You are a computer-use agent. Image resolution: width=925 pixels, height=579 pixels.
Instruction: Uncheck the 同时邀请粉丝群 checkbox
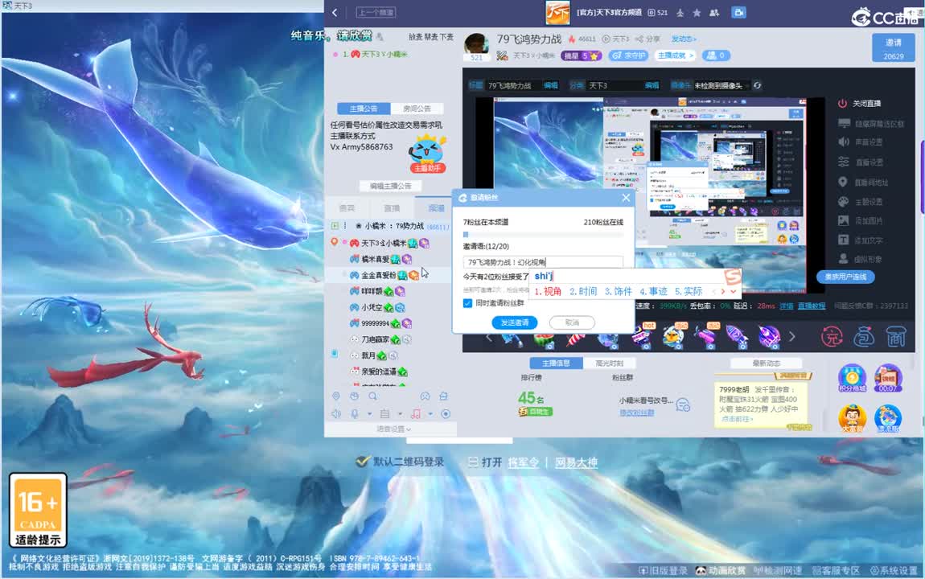point(467,303)
